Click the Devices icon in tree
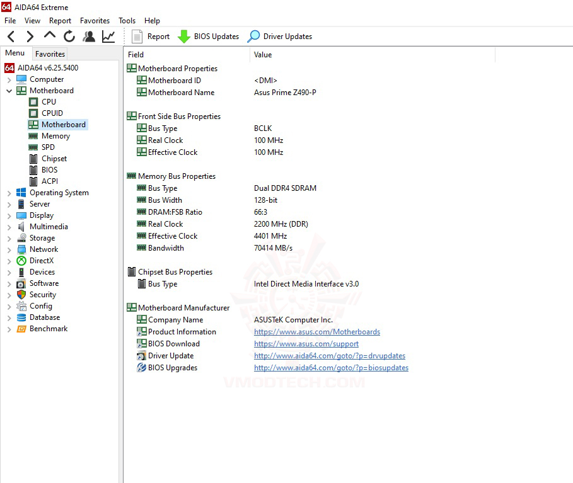This screenshot has width=573, height=483. tap(21, 272)
